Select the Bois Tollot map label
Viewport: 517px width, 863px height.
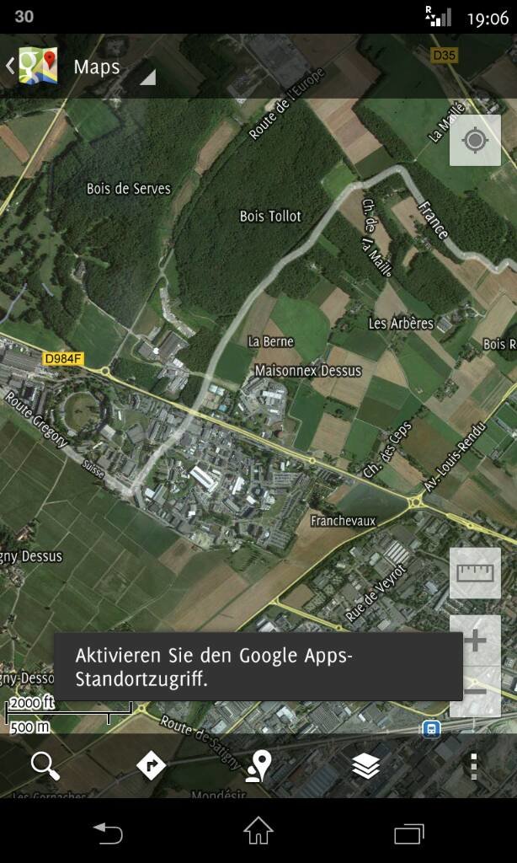tap(270, 217)
